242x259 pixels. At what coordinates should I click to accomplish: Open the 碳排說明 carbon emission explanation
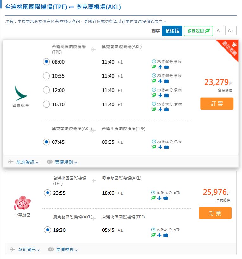pos(198,31)
